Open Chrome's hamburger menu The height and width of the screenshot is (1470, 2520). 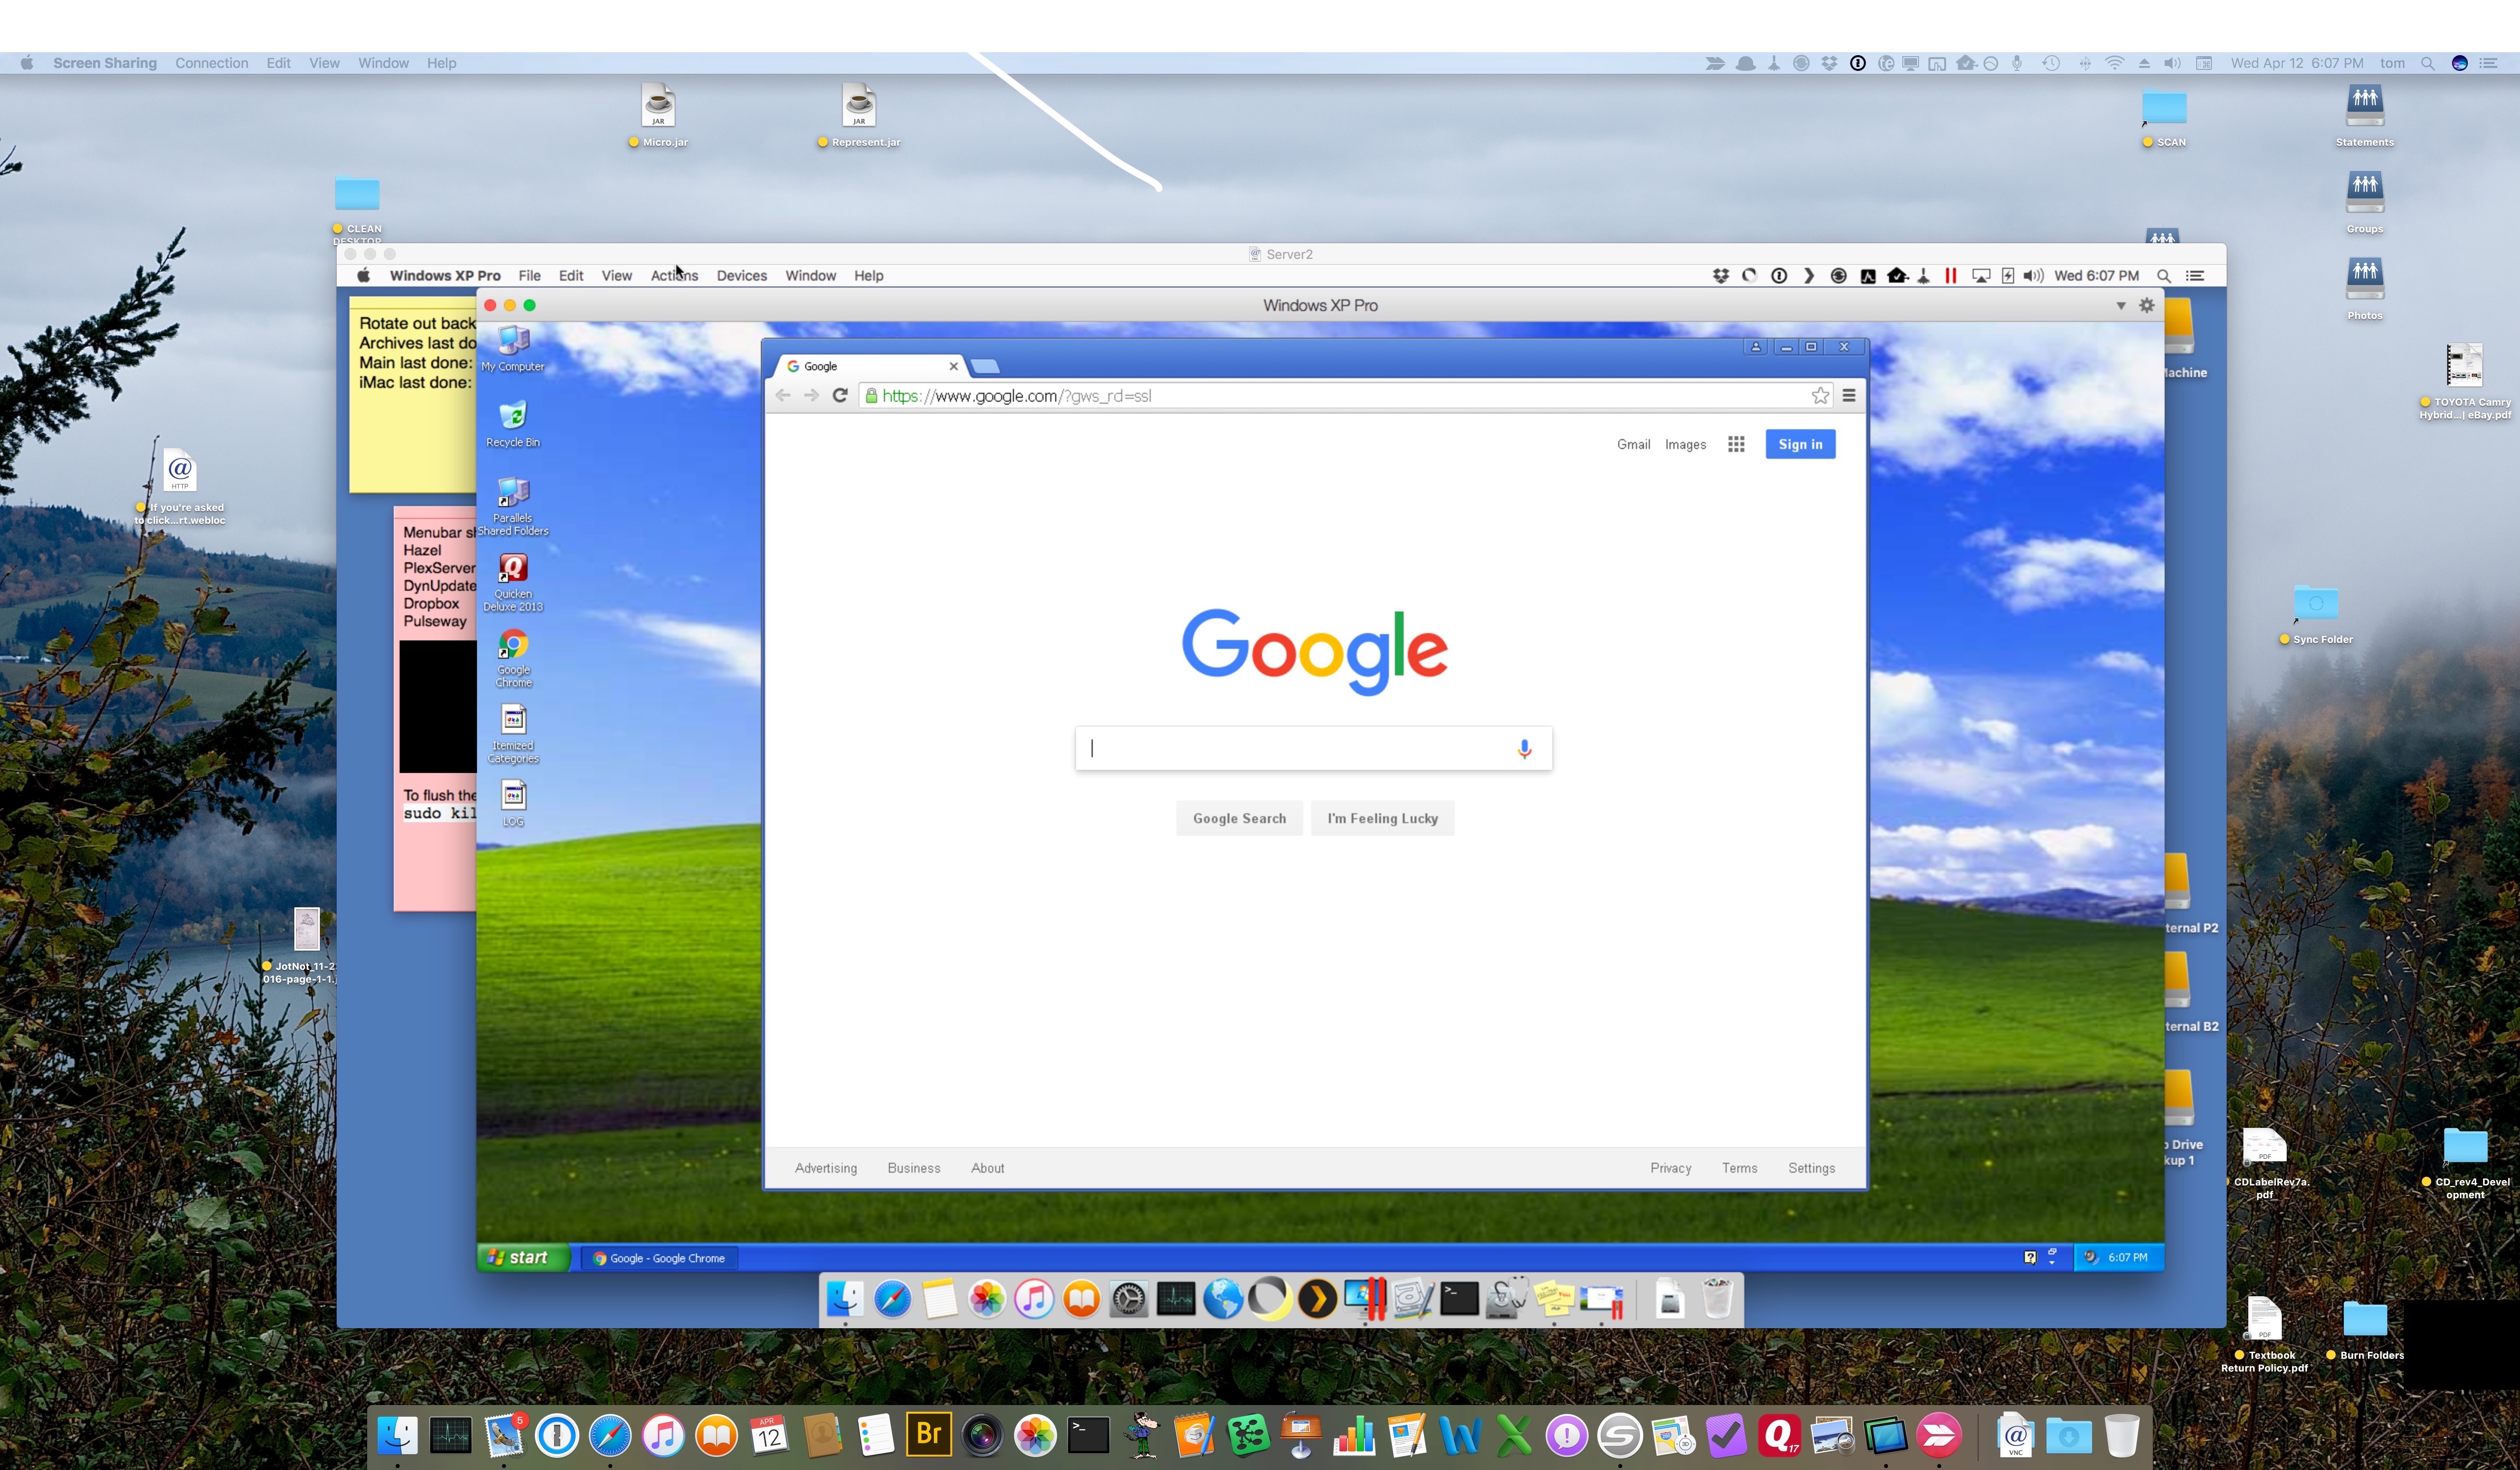tap(1849, 396)
